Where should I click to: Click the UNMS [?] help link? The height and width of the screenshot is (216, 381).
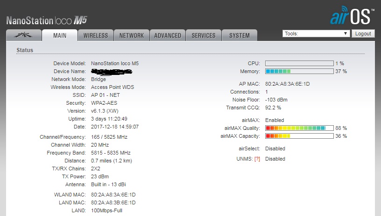257,159
